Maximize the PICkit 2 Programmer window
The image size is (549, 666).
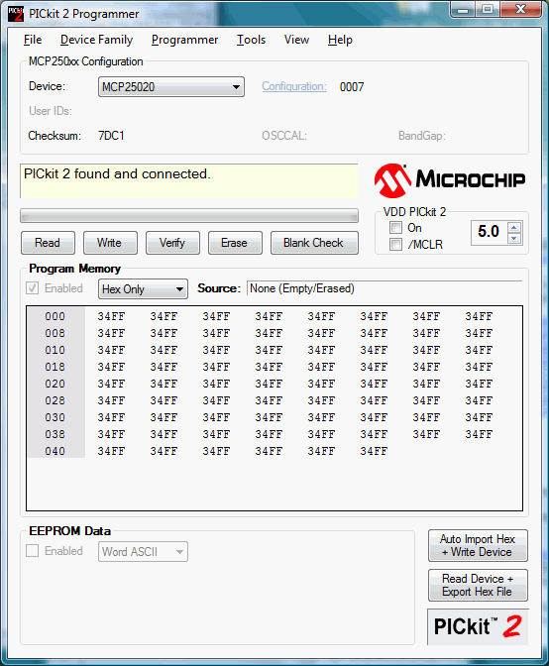click(x=488, y=9)
